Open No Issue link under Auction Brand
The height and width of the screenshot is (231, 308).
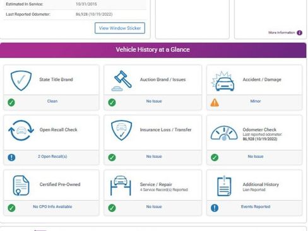[154, 101]
